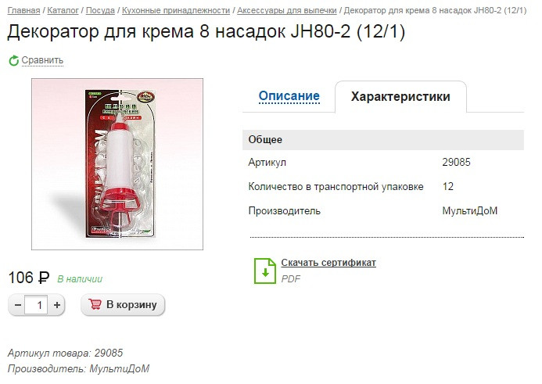542x384 pixels.
Task: Open the Каталог breadcrumb link
Action: point(63,10)
